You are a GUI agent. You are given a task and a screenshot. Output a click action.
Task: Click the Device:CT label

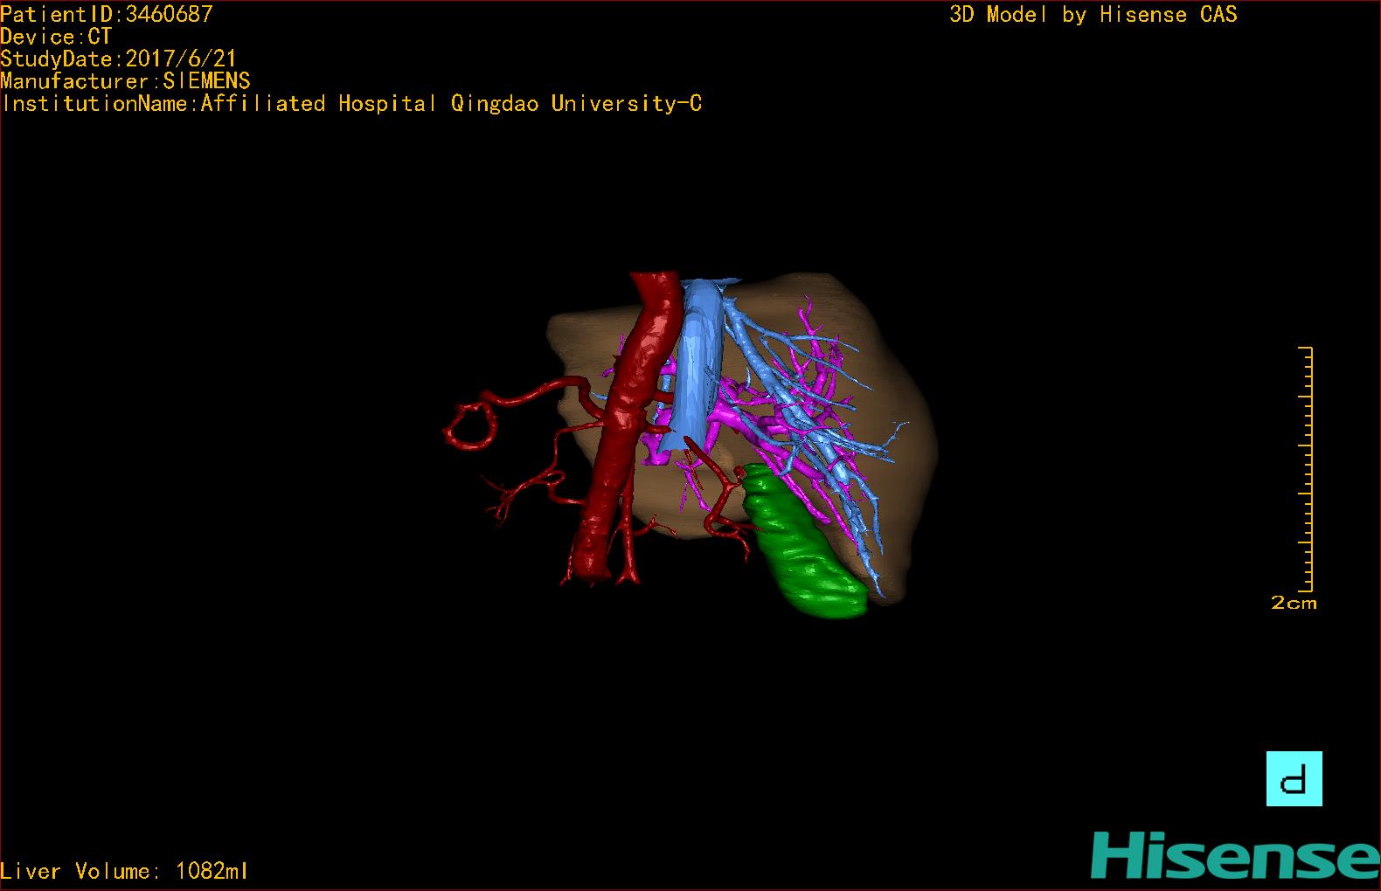(x=56, y=36)
